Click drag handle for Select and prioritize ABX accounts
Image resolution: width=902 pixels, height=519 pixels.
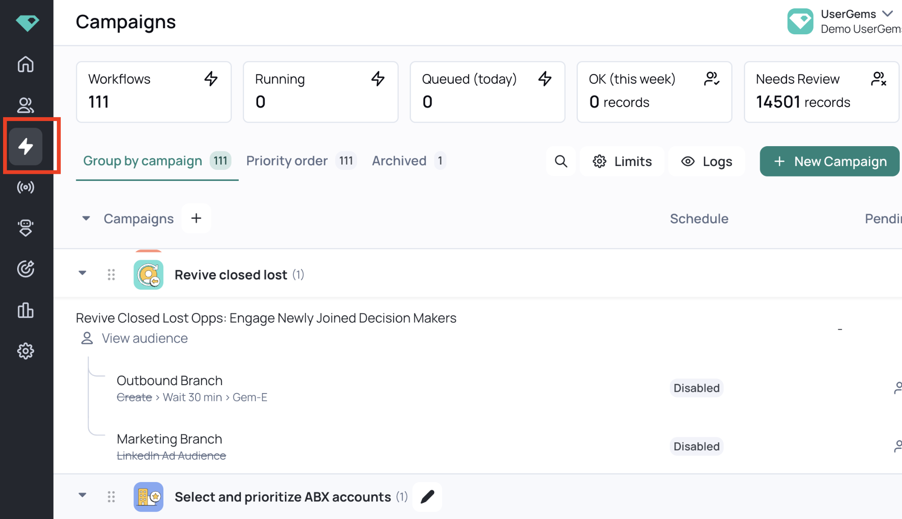pyautogui.click(x=111, y=497)
